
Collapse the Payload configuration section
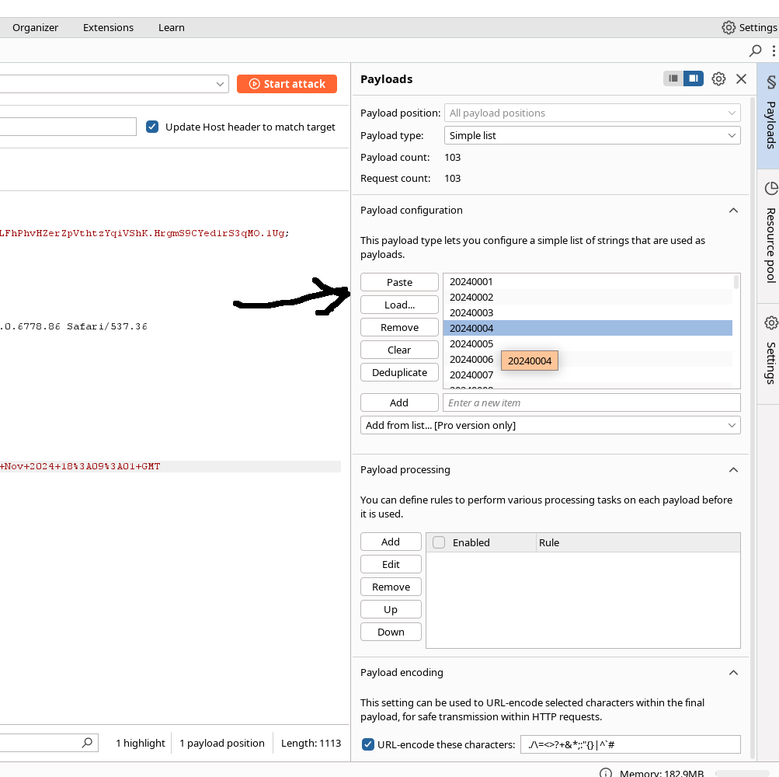732,211
